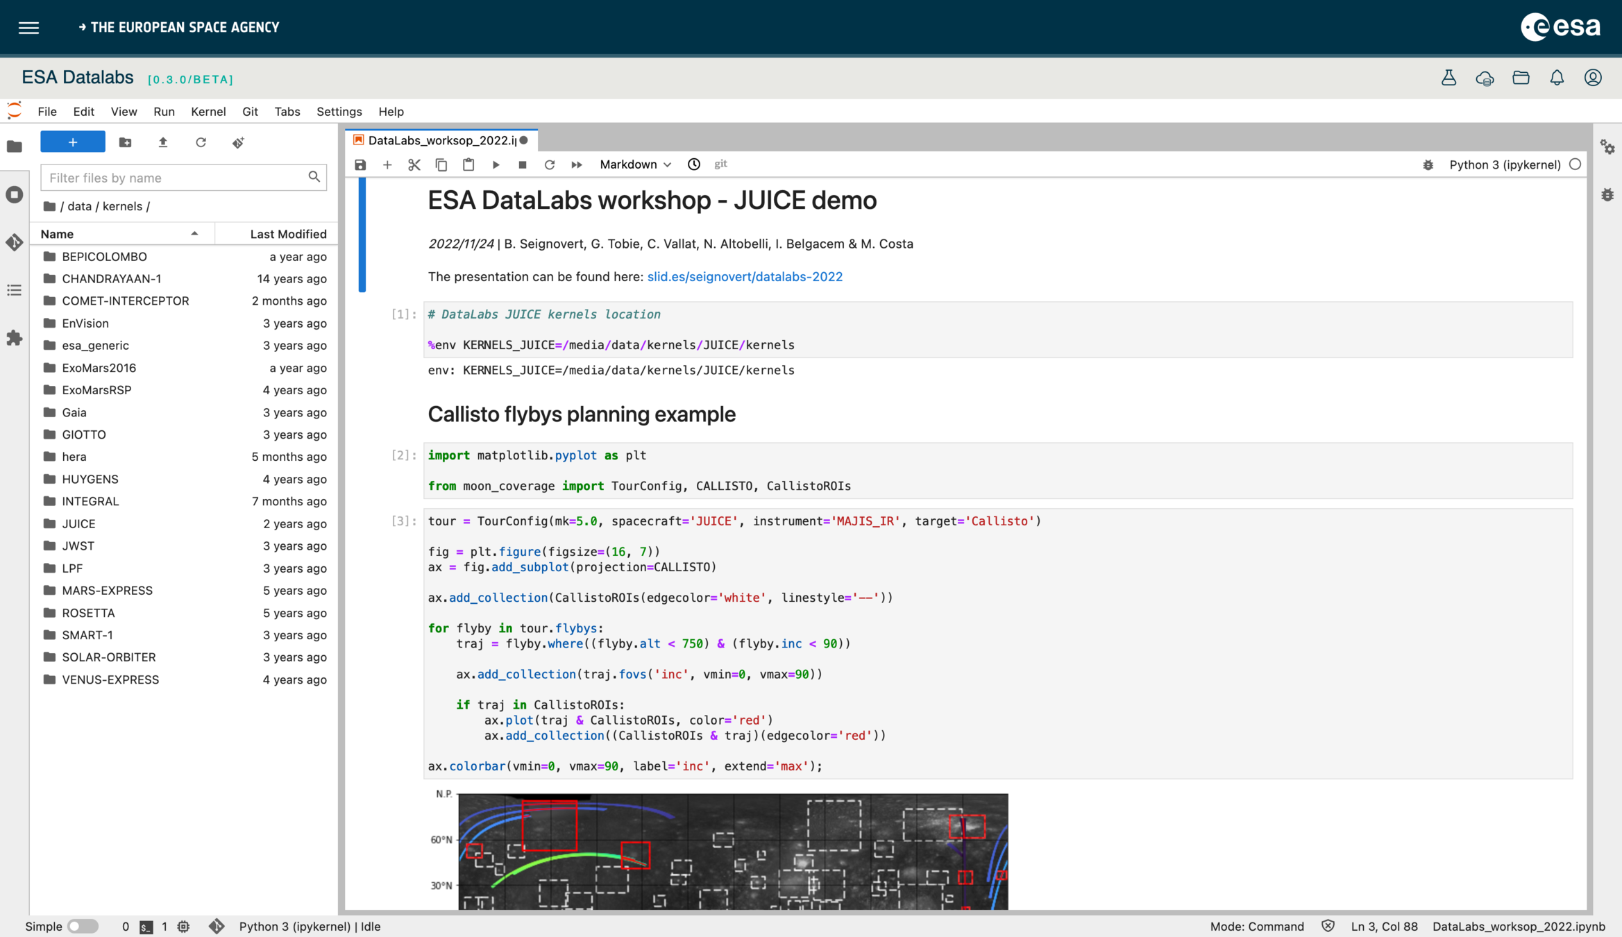Open the table of contents panel
This screenshot has height=937, width=1622.
[15, 290]
